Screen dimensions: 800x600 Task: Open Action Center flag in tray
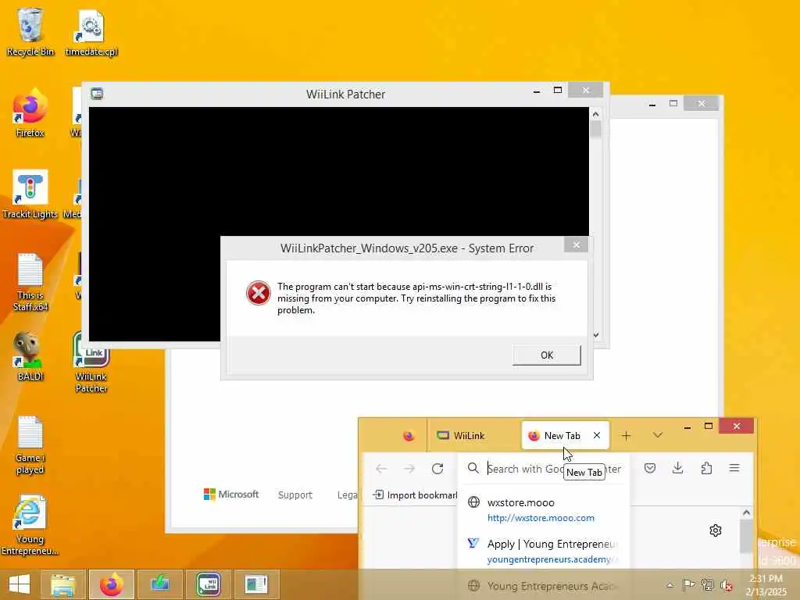688,584
